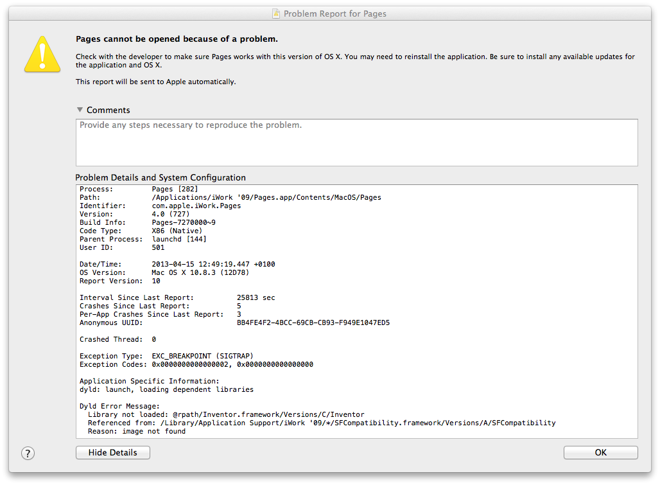The width and height of the screenshot is (660, 485).
Task: Click the 'Report Version: 10' line
Action: click(x=120, y=281)
